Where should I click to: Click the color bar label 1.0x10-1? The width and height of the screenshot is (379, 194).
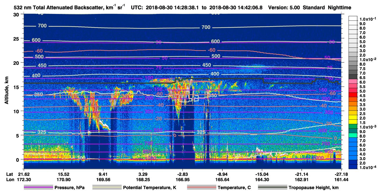tap(367, 19)
